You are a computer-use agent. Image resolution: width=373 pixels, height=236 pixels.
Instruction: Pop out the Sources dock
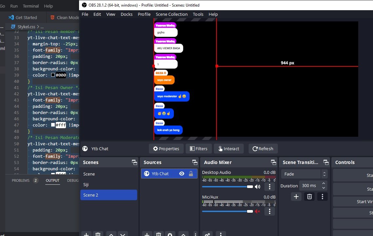pyautogui.click(x=195, y=162)
